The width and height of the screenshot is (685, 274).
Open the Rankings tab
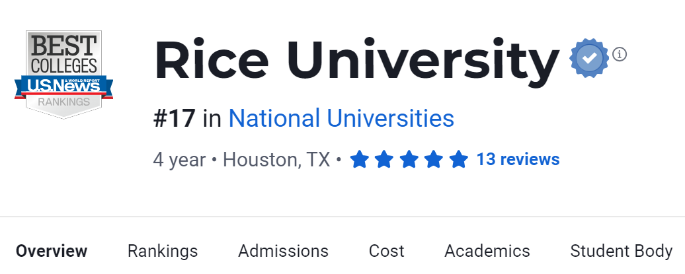tap(163, 252)
